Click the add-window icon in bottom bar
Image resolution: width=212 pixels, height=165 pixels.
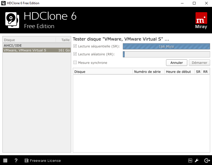(190, 160)
